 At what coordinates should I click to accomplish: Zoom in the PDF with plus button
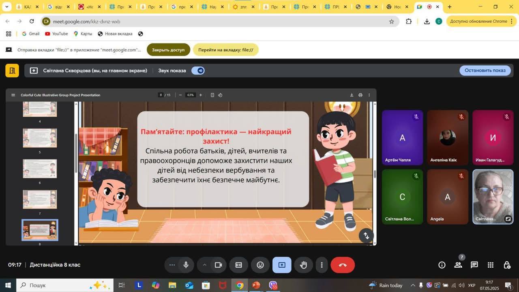pyautogui.click(x=200, y=95)
